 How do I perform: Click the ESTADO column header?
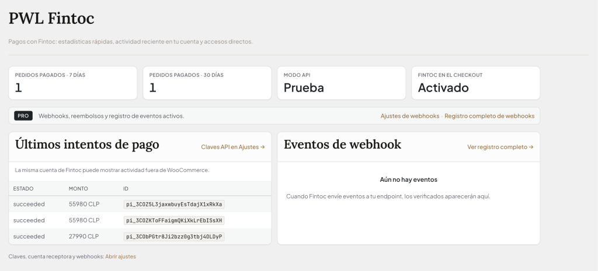pyautogui.click(x=23, y=188)
